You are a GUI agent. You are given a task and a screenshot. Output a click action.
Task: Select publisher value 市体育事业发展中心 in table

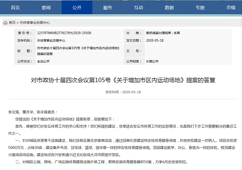coord(51,40)
